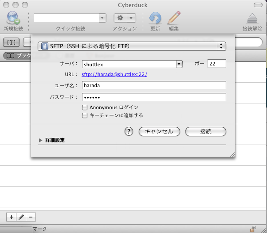Screen dimensions: 267x233
Task: Click the plus add bookmark button
Action: pos(11,217)
